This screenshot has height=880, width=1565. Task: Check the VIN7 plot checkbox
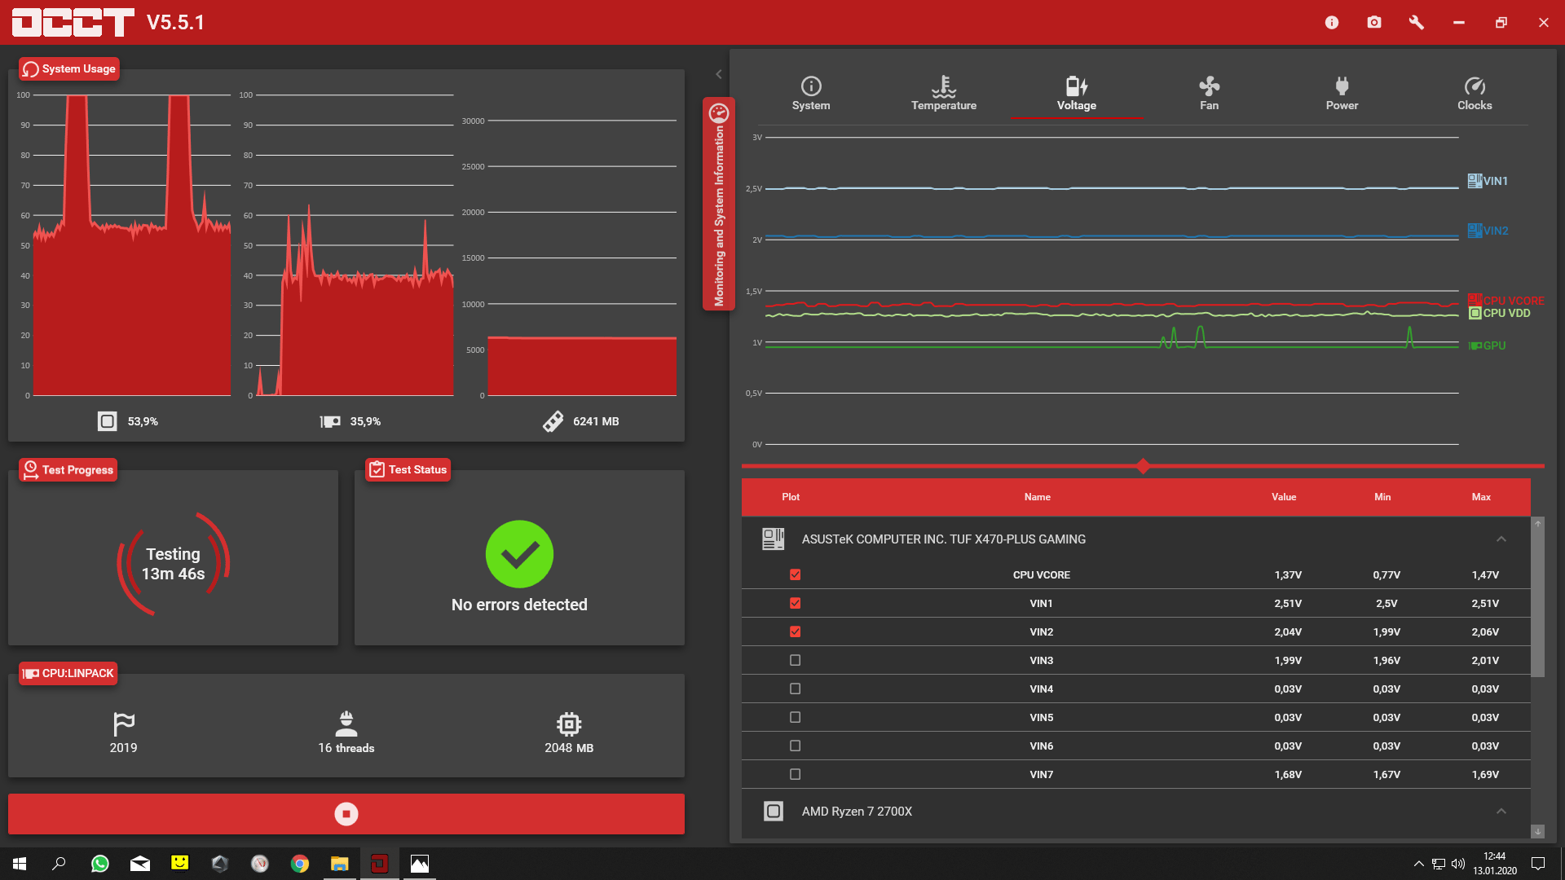796,774
